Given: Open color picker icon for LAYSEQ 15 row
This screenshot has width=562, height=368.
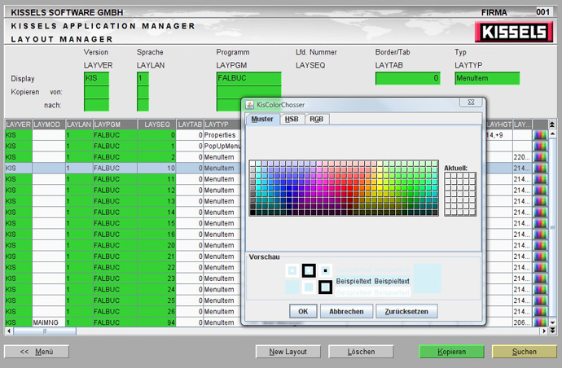Looking at the screenshot, I should (540, 223).
